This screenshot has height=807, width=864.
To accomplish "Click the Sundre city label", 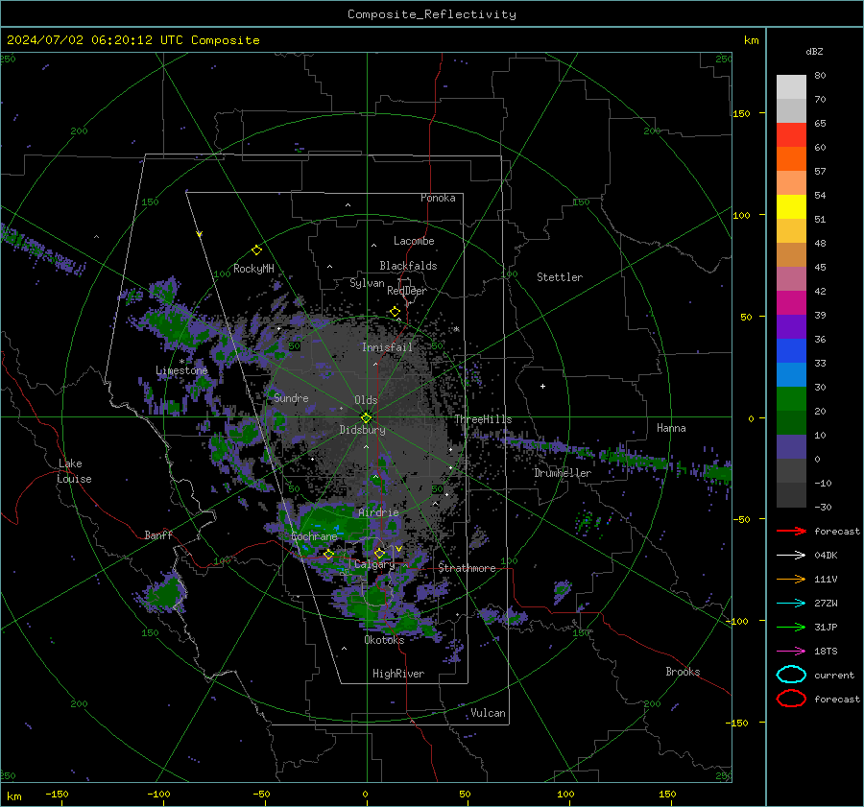I will [291, 397].
